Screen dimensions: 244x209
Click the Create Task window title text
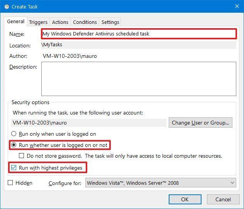[25, 7]
